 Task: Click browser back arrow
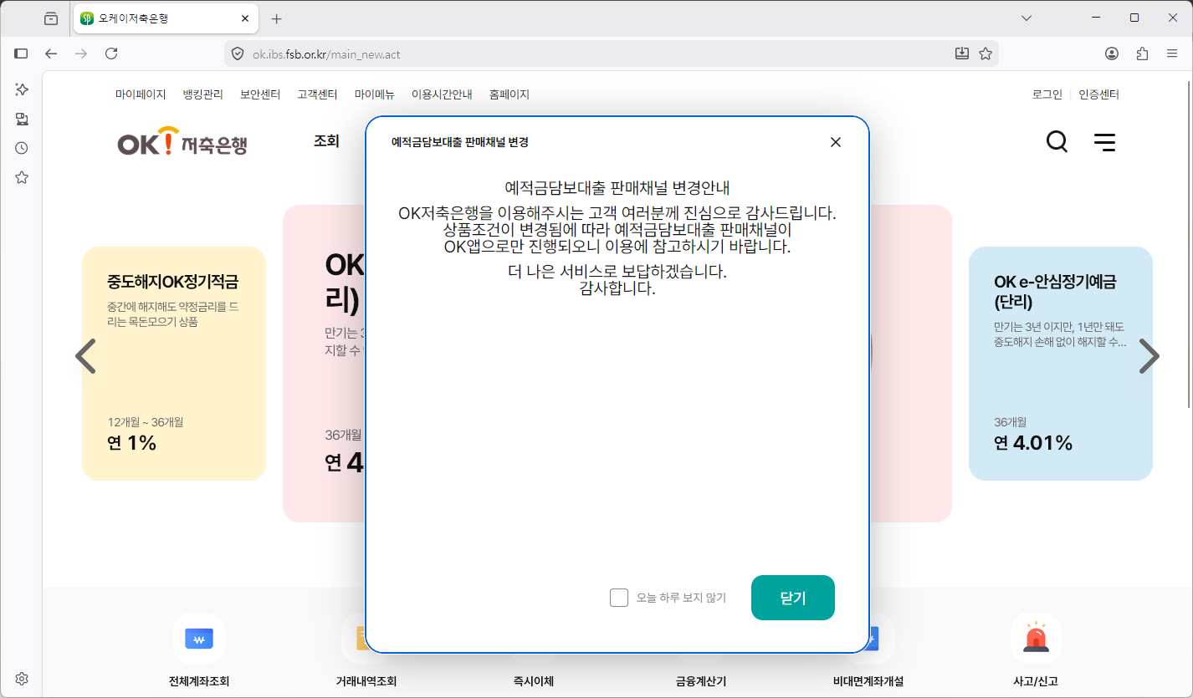(x=51, y=53)
